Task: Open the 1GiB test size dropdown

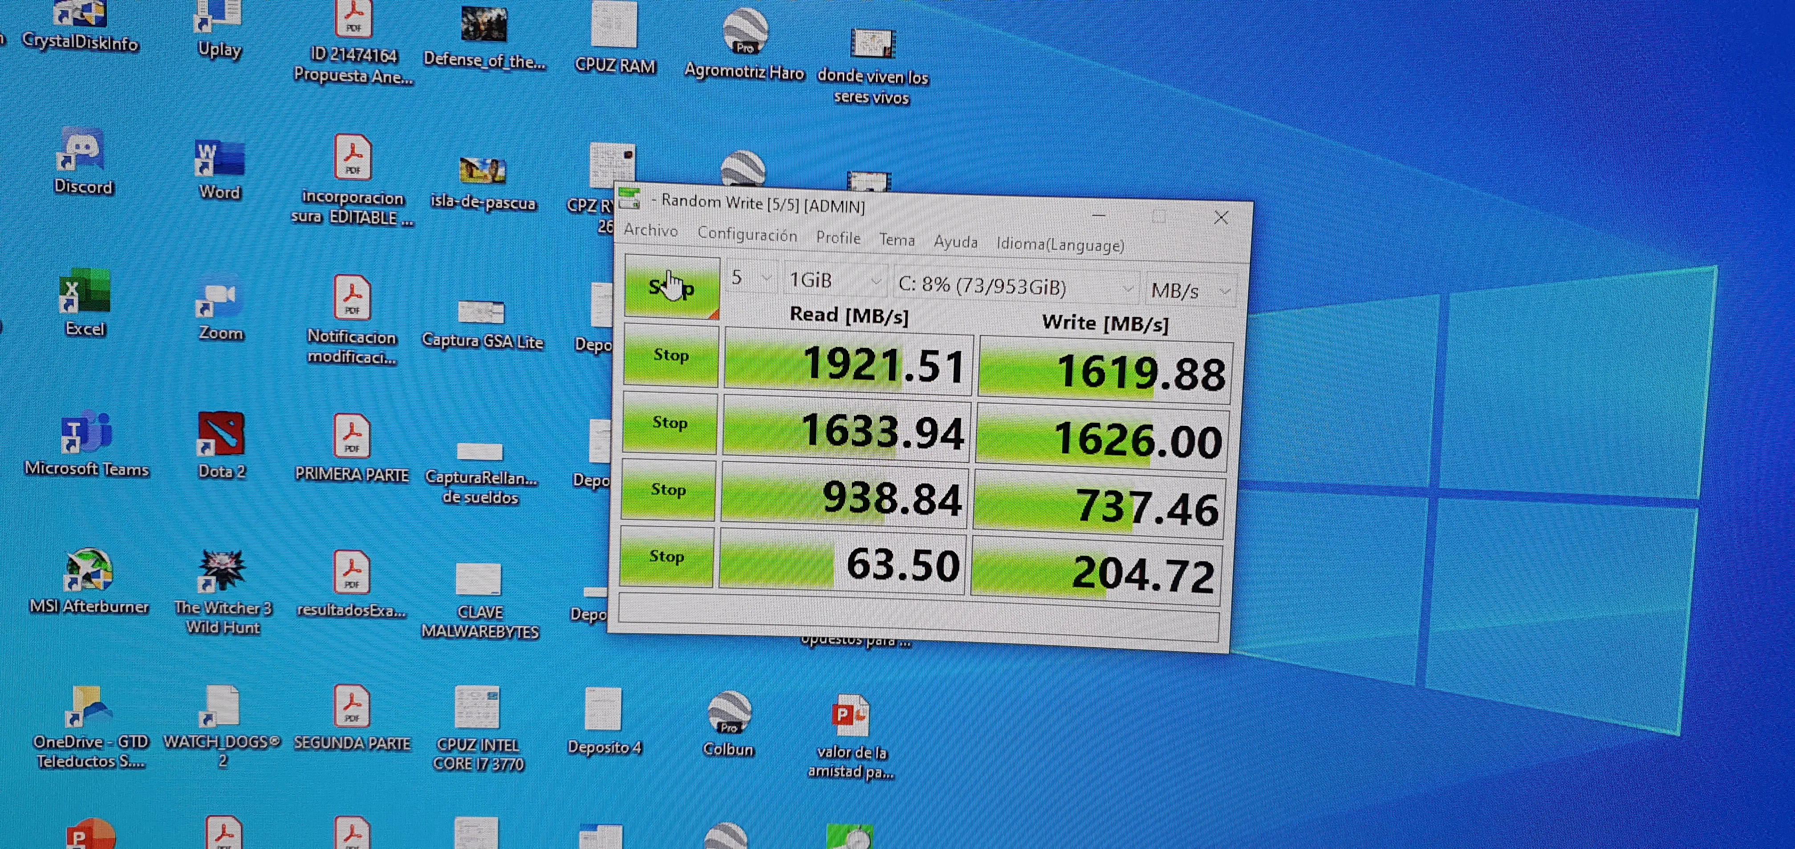Action: tap(835, 281)
